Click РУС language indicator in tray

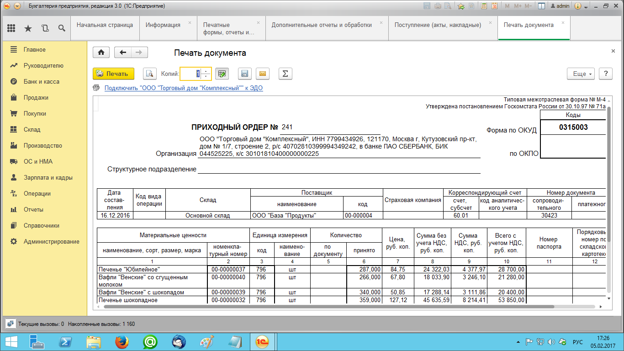coord(578,342)
